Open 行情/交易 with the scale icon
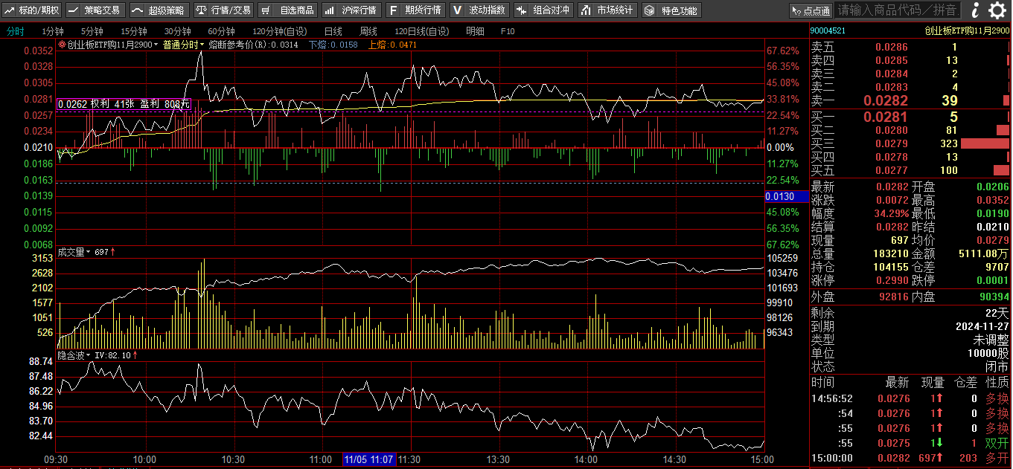 pyautogui.click(x=223, y=10)
